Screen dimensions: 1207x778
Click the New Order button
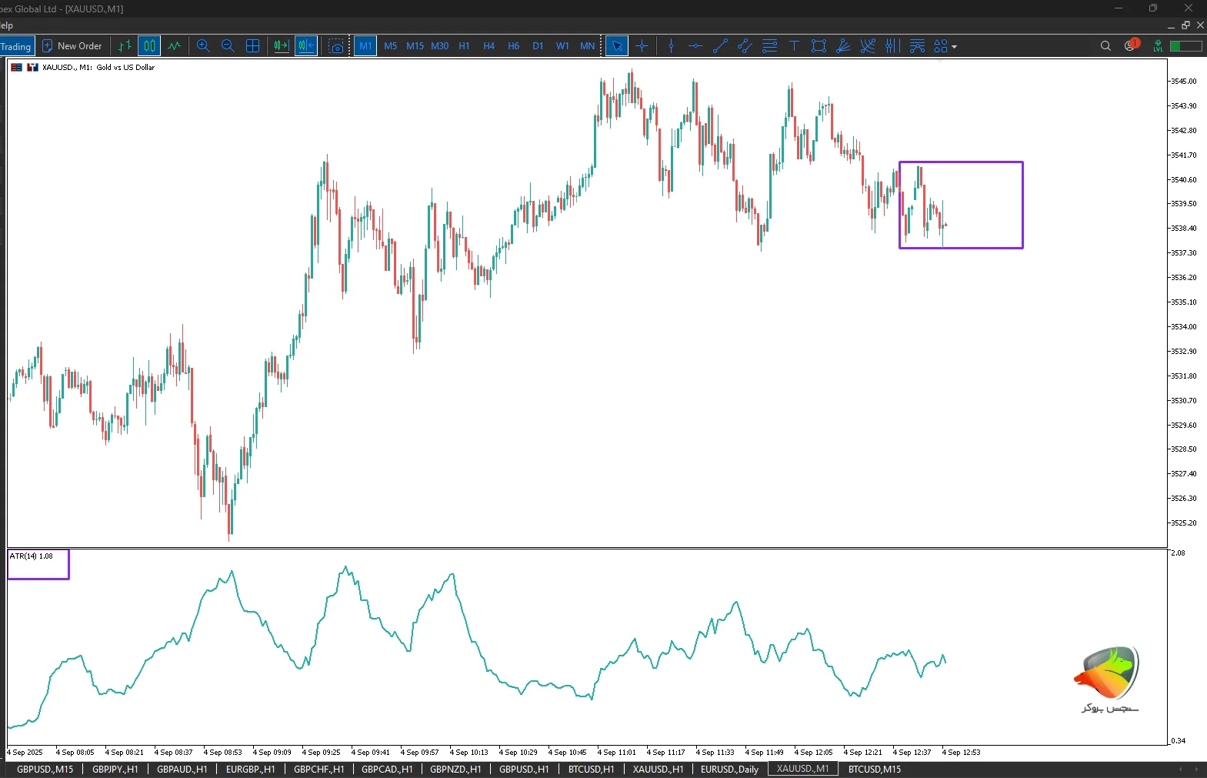tap(72, 46)
